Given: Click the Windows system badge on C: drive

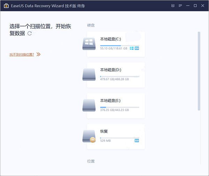Looking at the screenshot, I should [x=132, y=48].
